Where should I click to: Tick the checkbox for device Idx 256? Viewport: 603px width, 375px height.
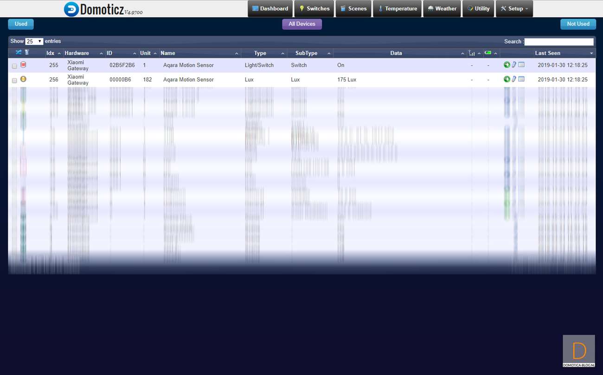(14, 80)
